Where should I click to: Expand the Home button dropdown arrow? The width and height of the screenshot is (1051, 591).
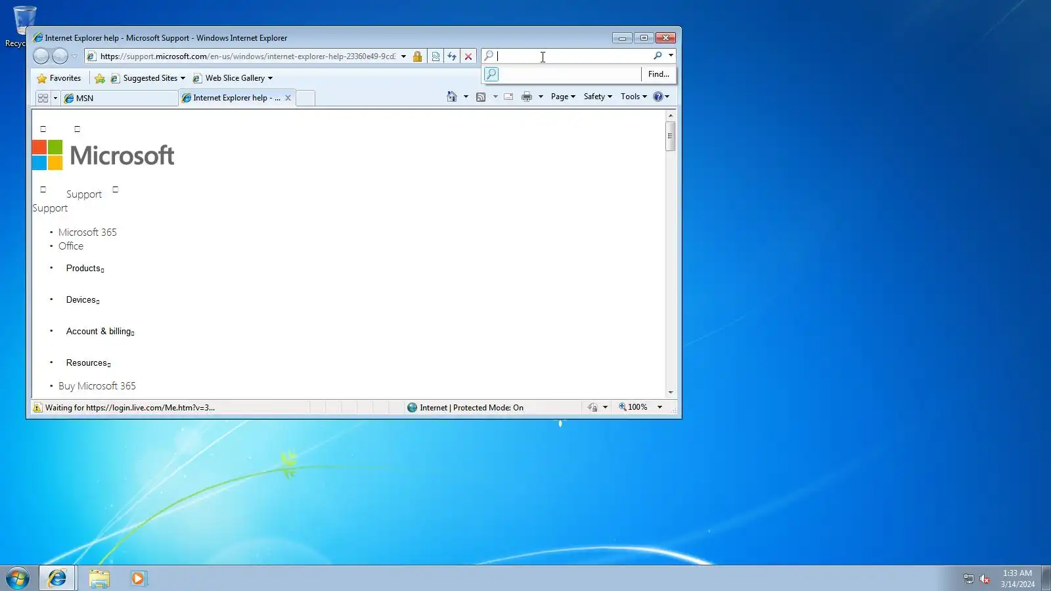coord(466,97)
